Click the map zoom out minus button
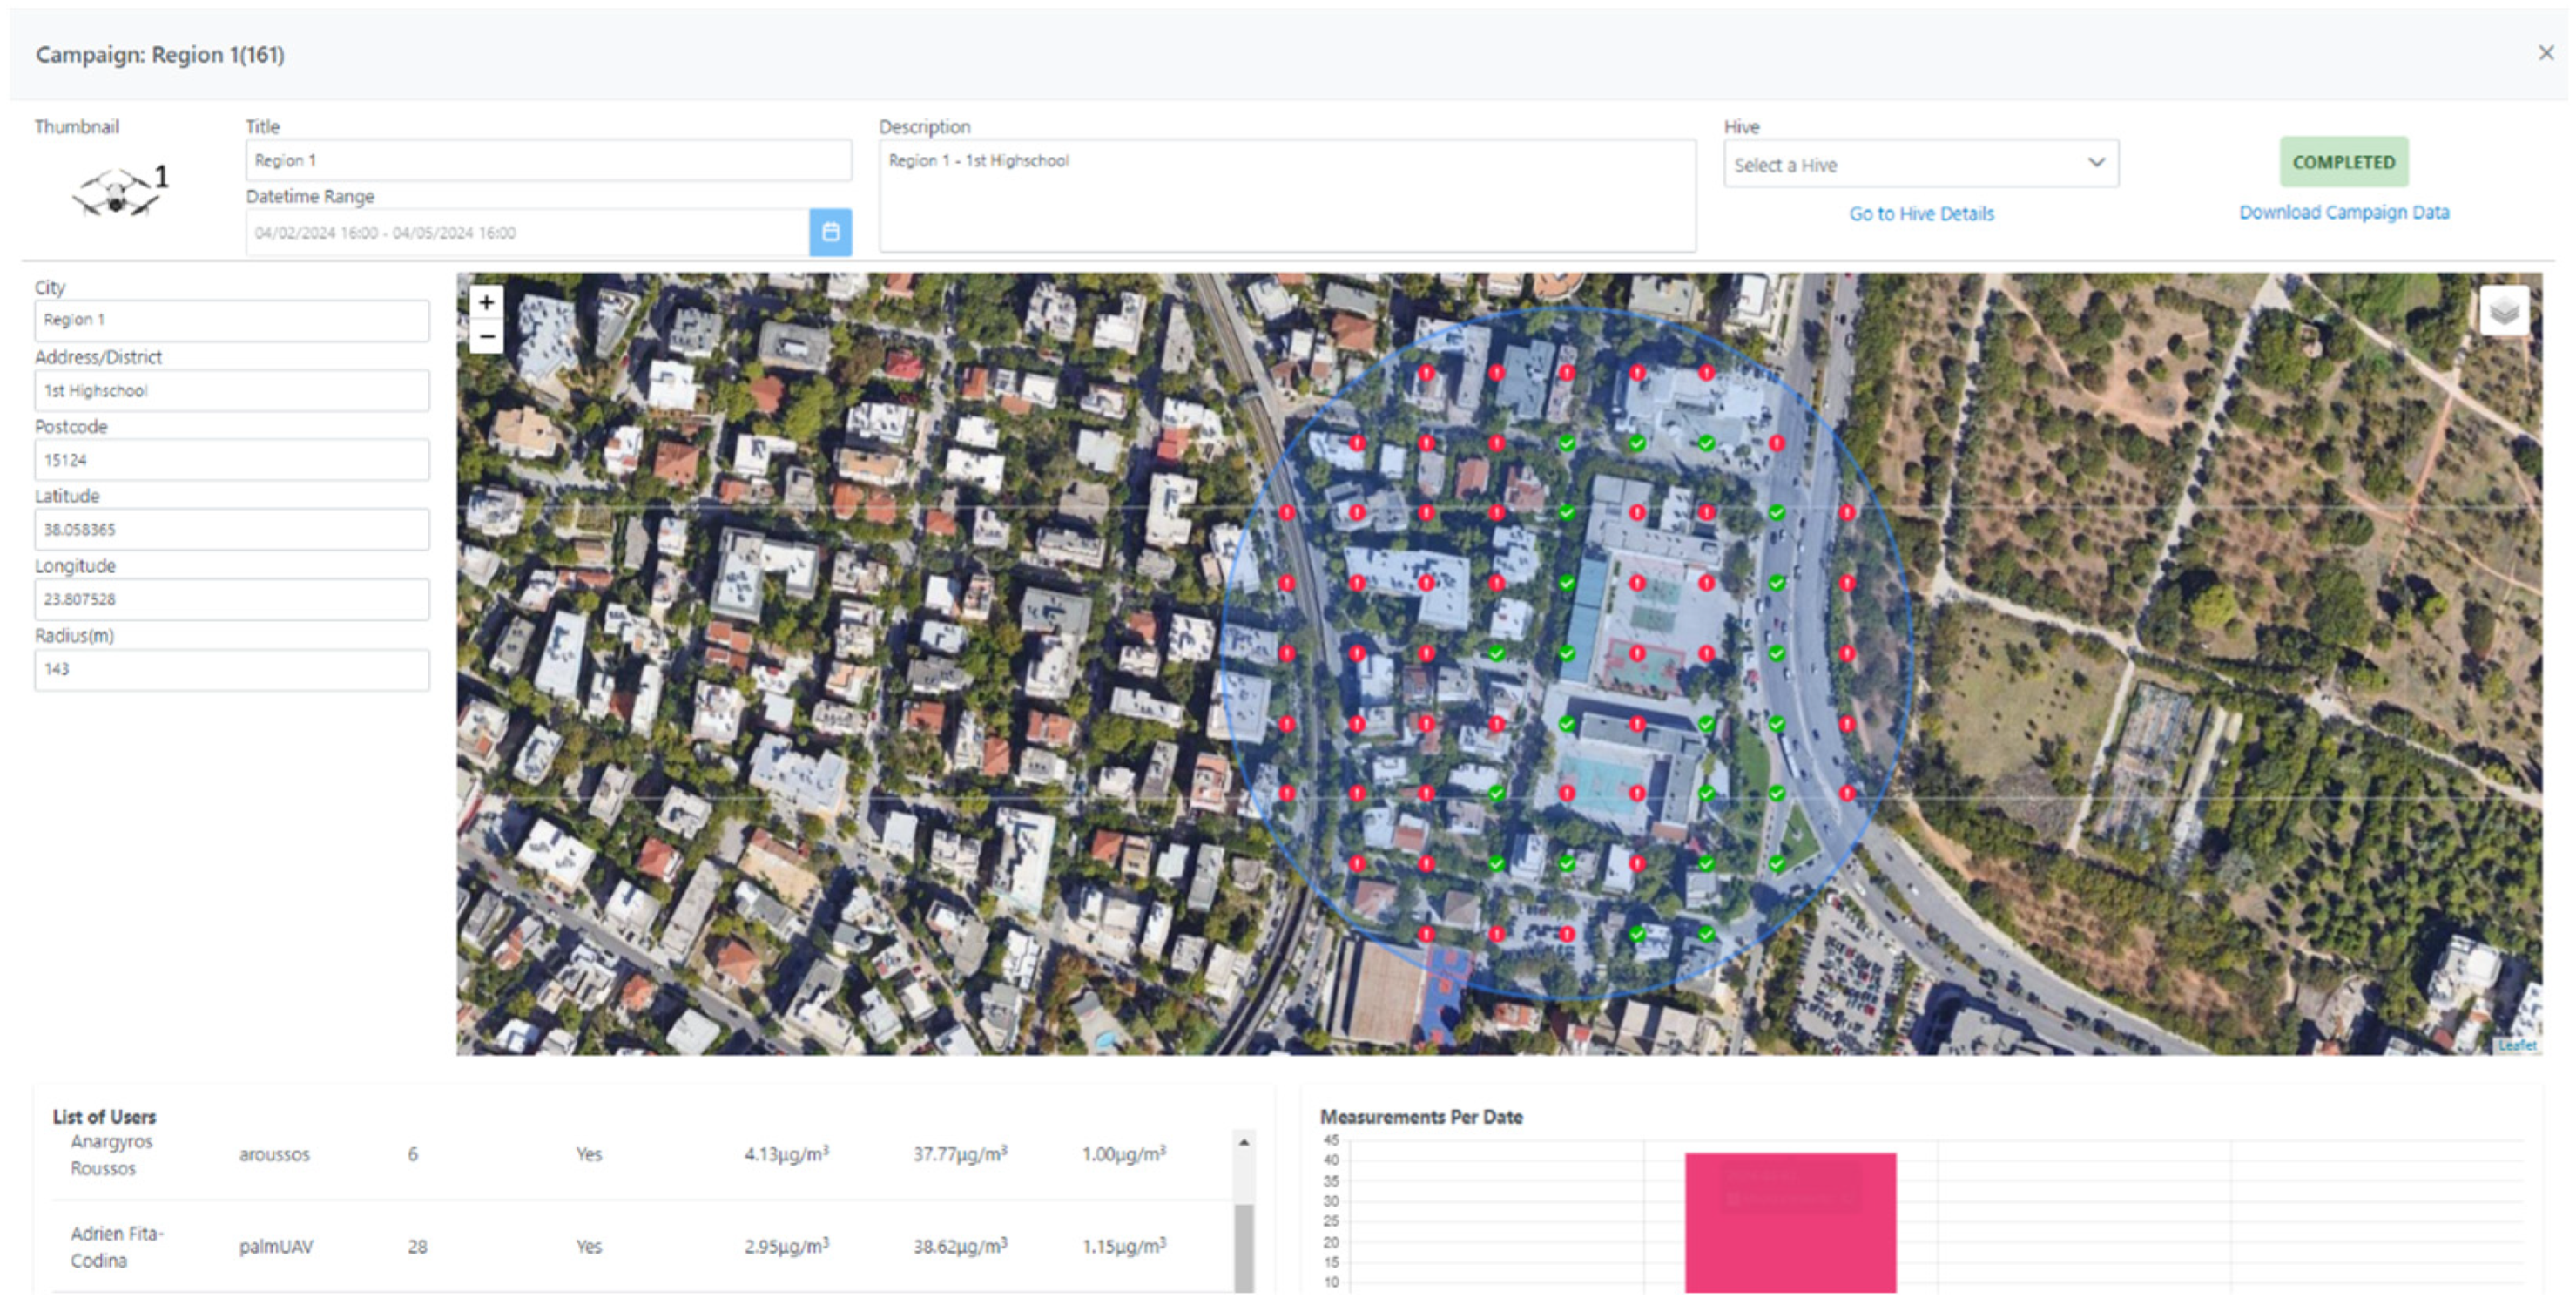The image size is (2576, 1305). point(486,337)
